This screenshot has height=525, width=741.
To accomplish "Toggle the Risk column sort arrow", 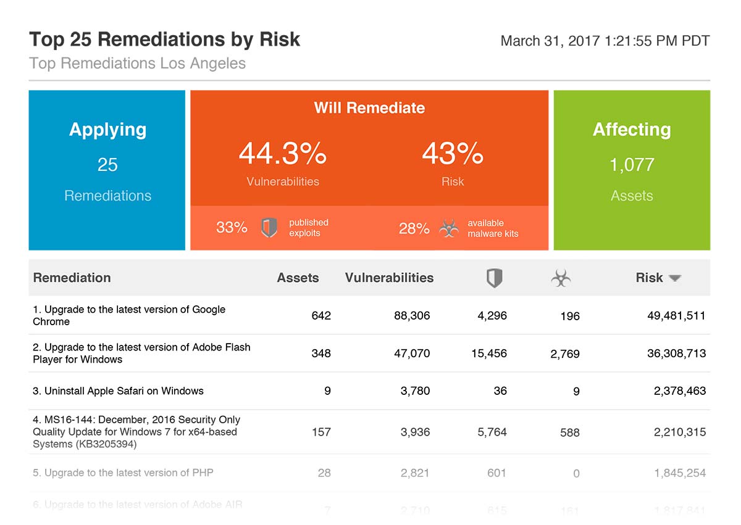I will [675, 278].
